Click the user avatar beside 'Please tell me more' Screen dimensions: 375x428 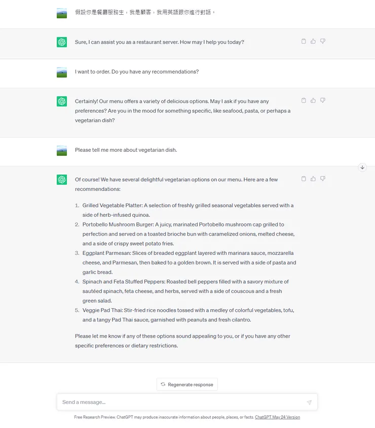point(62,150)
